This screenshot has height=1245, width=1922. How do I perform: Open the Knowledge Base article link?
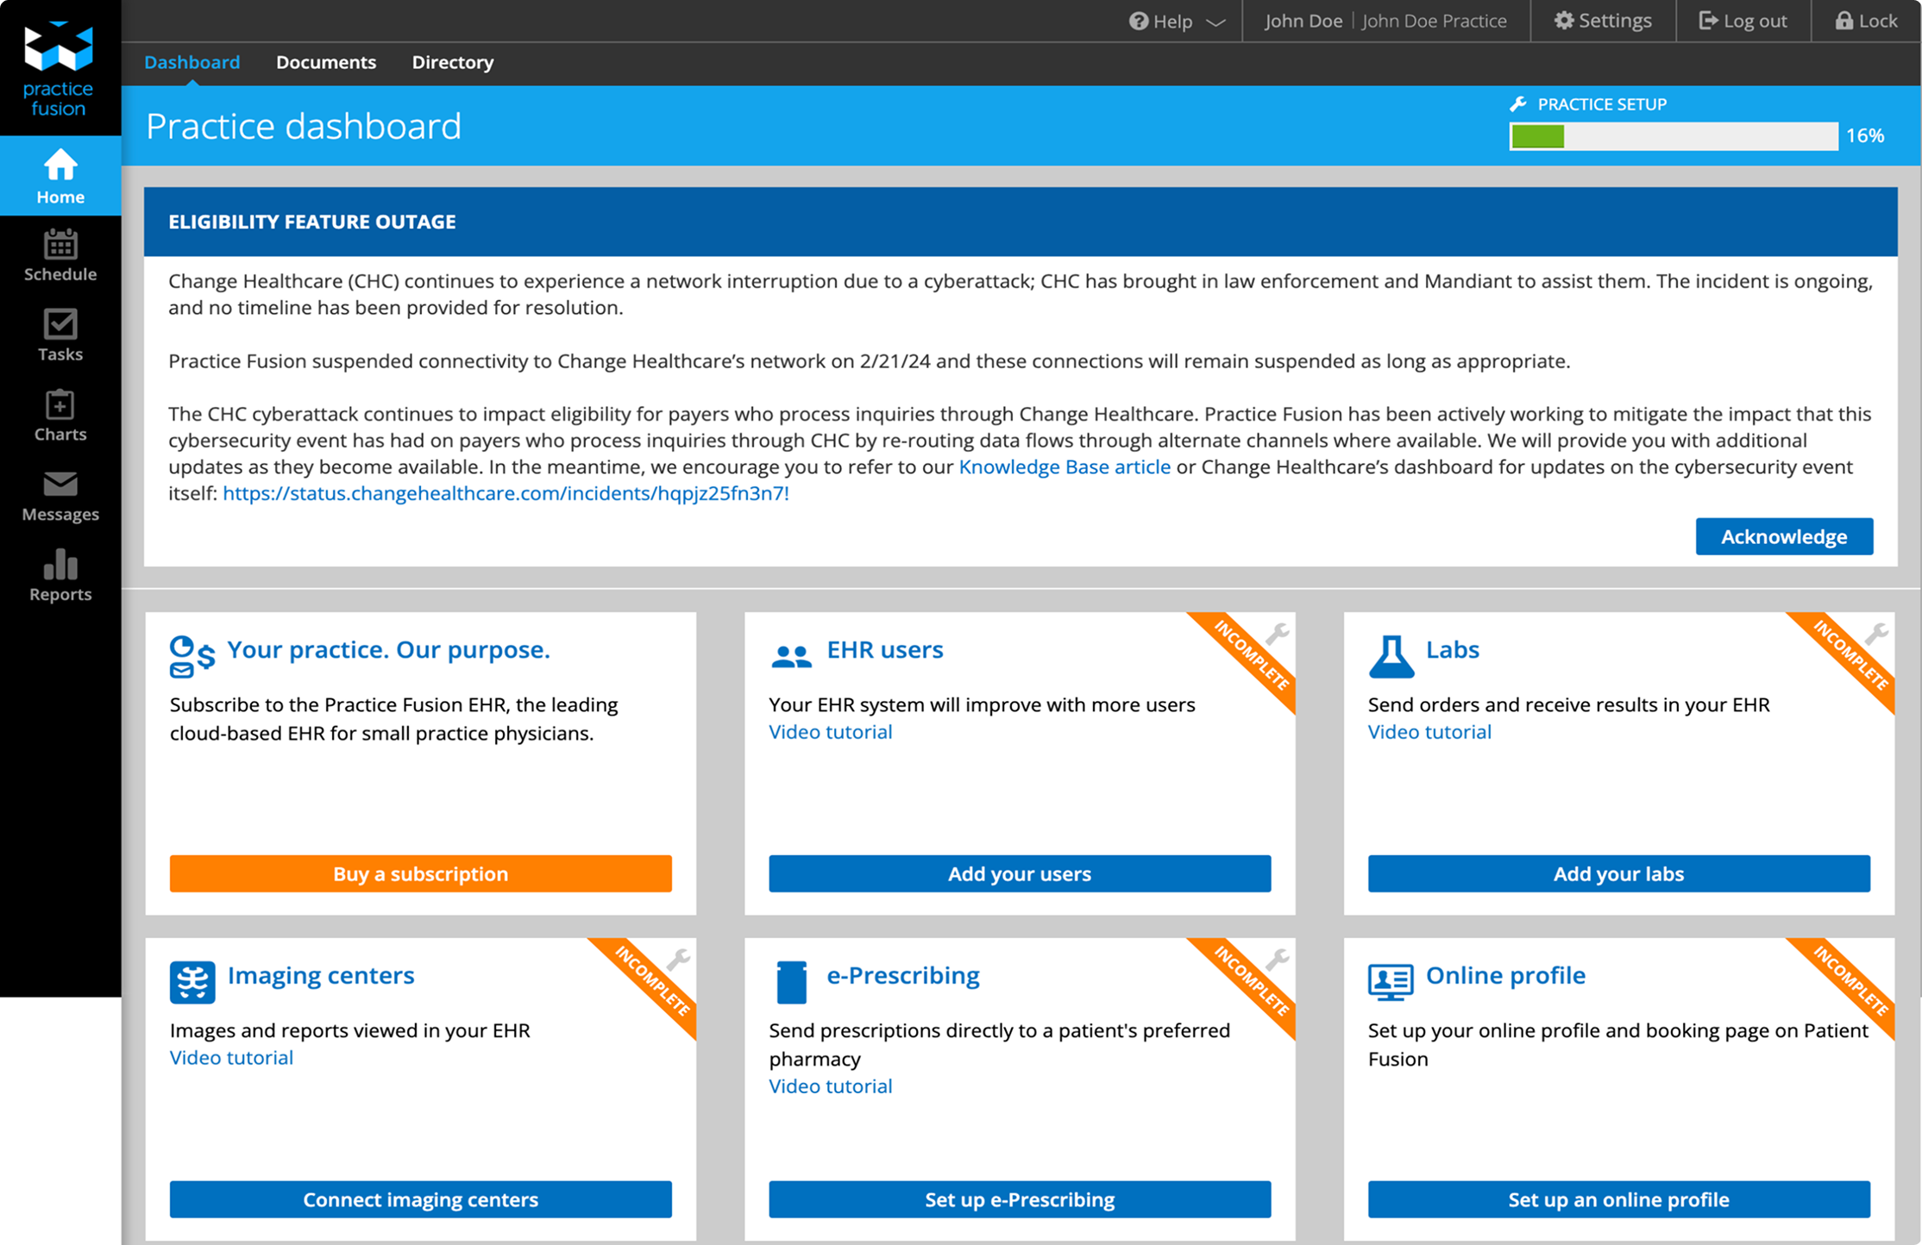point(1064,466)
